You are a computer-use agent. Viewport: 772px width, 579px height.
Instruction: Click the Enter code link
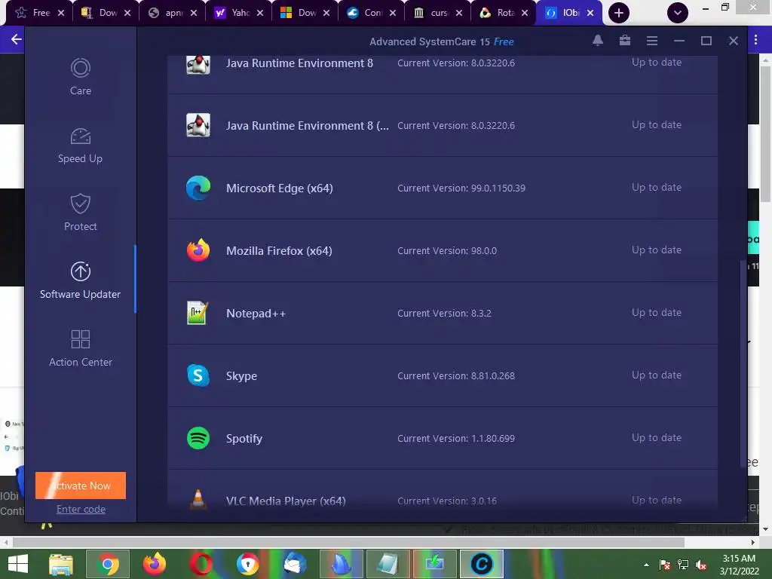[x=81, y=509]
